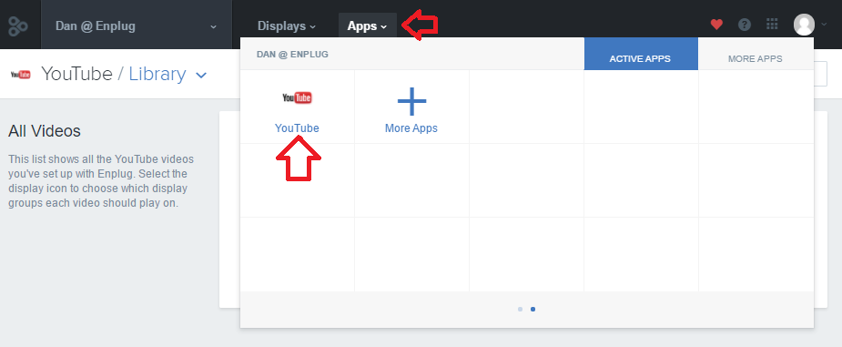Open the YouTube text link
This screenshot has width=842, height=347.
tap(297, 128)
